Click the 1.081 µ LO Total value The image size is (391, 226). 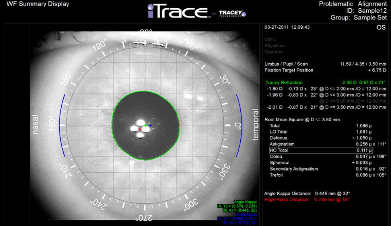click(364, 131)
